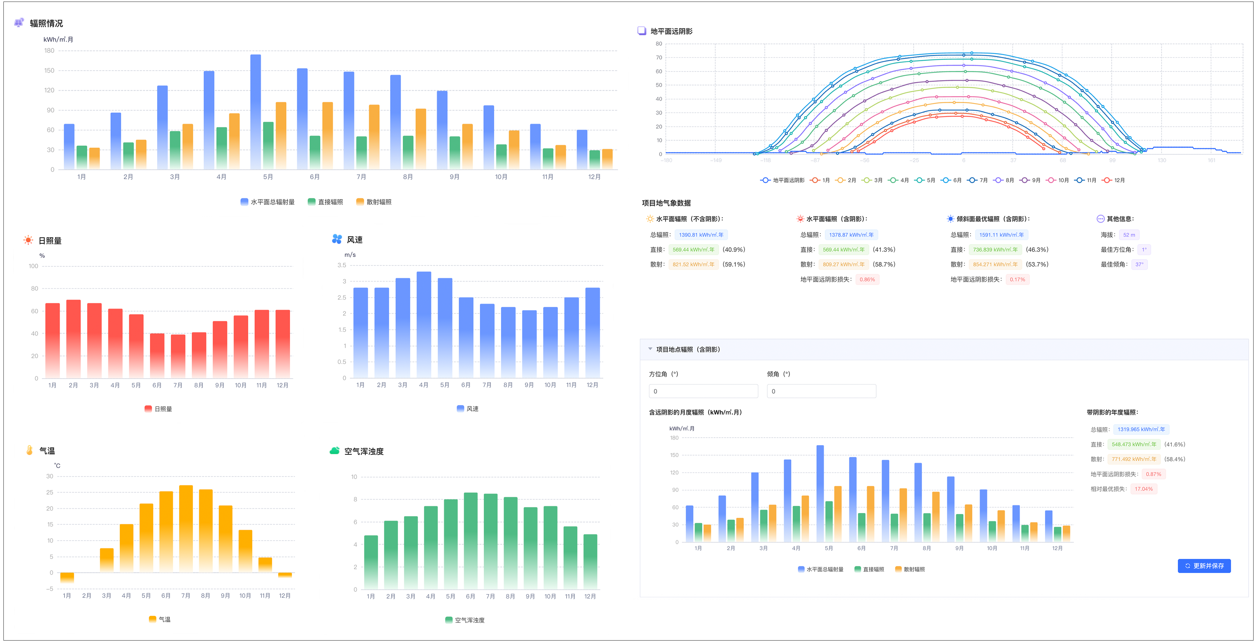Click the sun icon beside 日照量
This screenshot has height=644, width=1257.
(28, 240)
